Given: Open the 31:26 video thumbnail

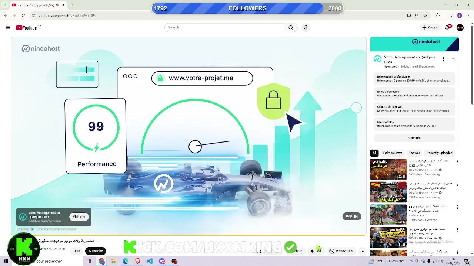Looking at the screenshot, I should tap(388, 237).
